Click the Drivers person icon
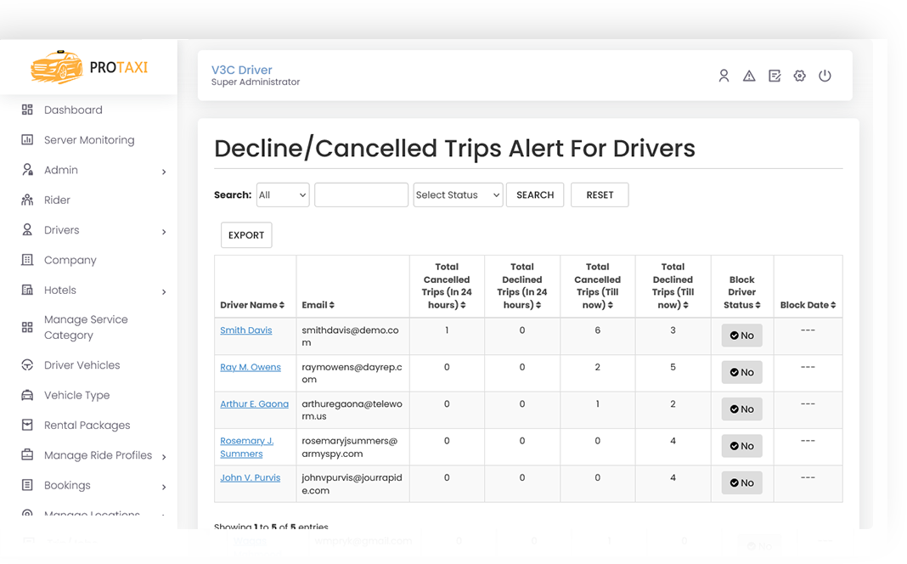 point(27,229)
